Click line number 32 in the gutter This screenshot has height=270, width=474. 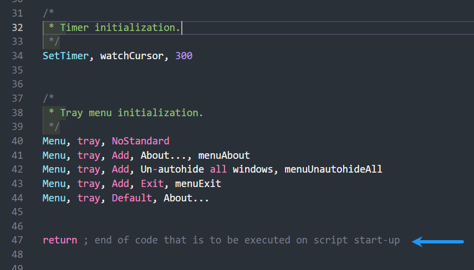[17, 28]
